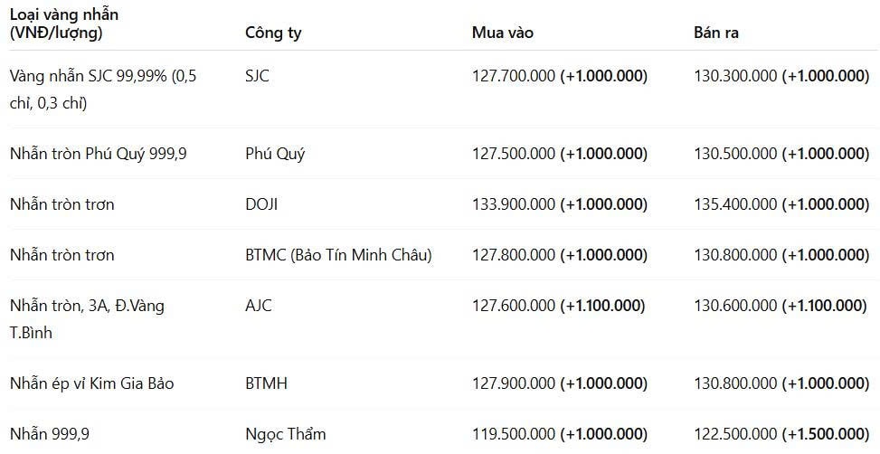
Task: Click the "Bán ra" column header
Action: pos(717,33)
